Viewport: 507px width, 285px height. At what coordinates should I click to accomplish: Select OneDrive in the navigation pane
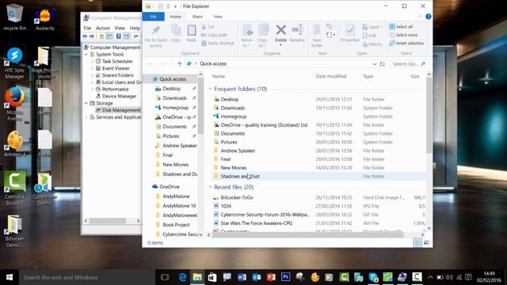pyautogui.click(x=170, y=187)
